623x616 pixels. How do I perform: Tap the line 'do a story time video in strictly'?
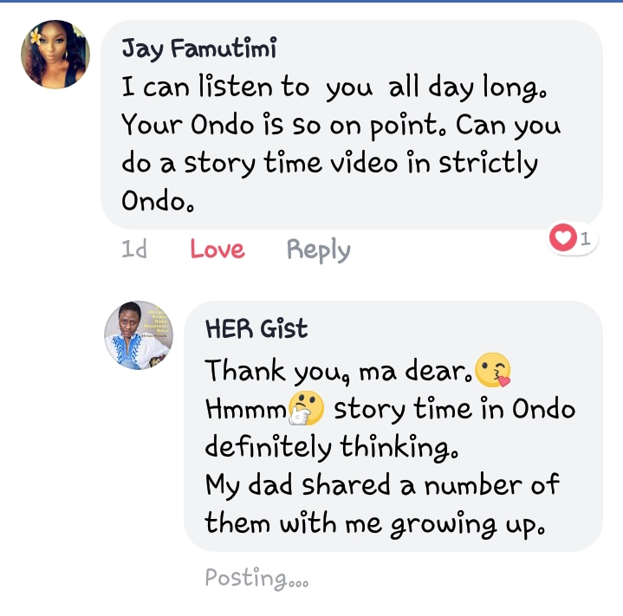coord(329,163)
